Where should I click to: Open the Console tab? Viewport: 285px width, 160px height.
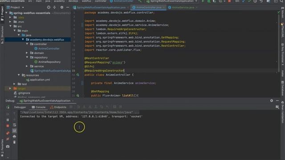[x=39, y=107]
